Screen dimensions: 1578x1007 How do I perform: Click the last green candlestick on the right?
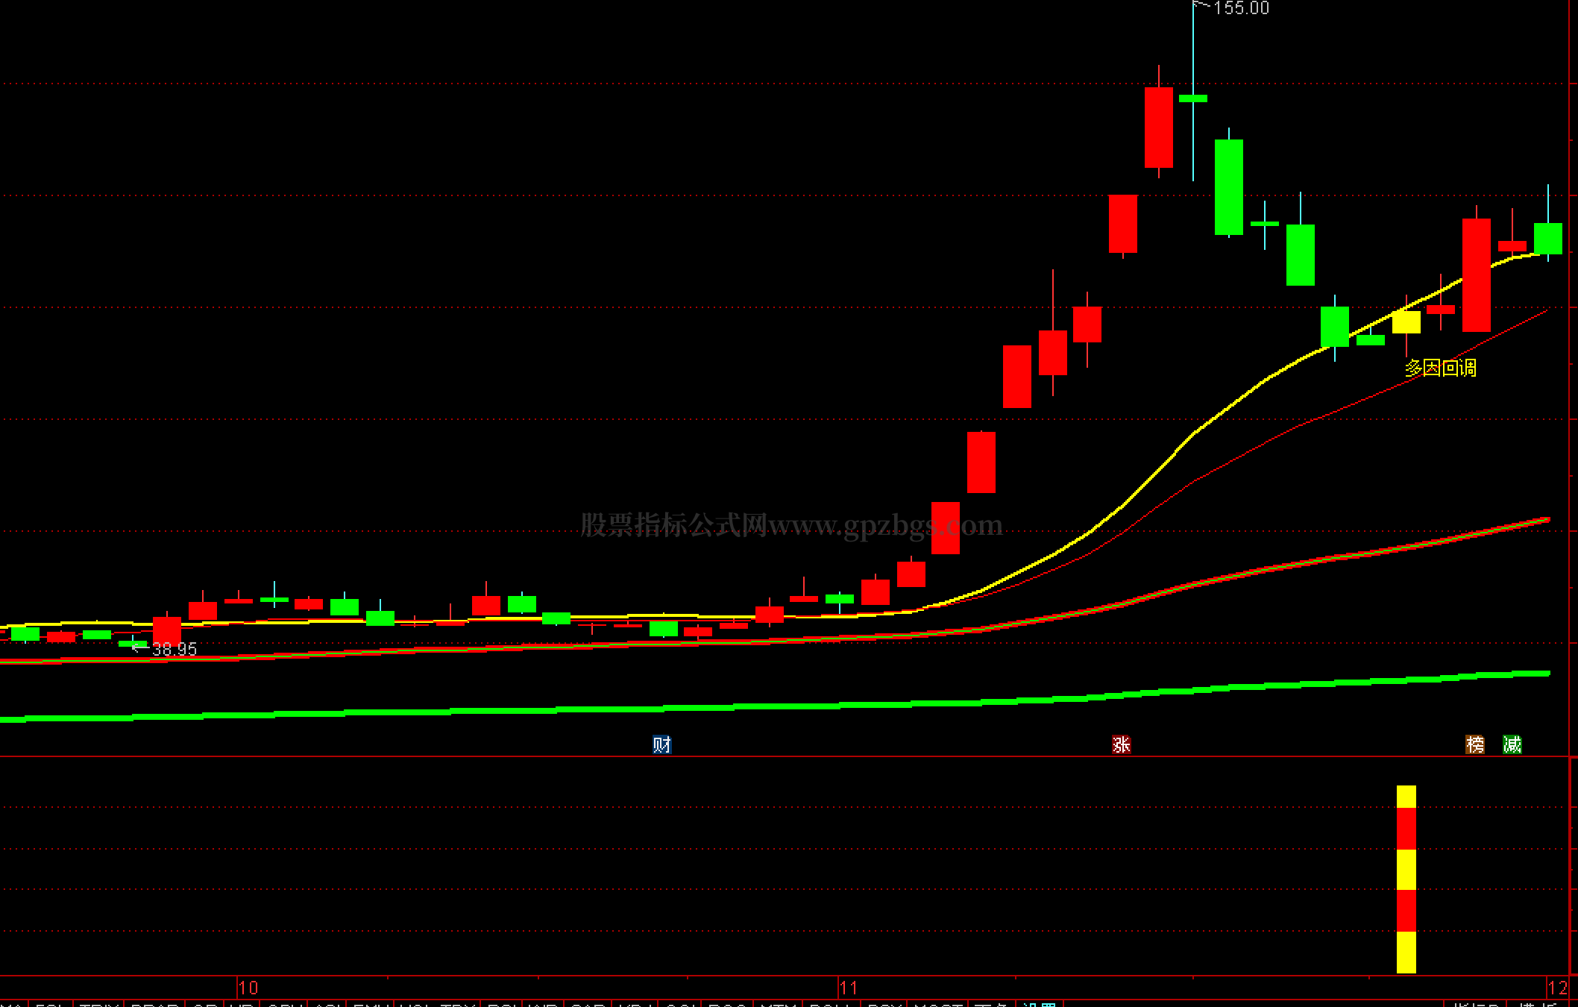click(1547, 239)
